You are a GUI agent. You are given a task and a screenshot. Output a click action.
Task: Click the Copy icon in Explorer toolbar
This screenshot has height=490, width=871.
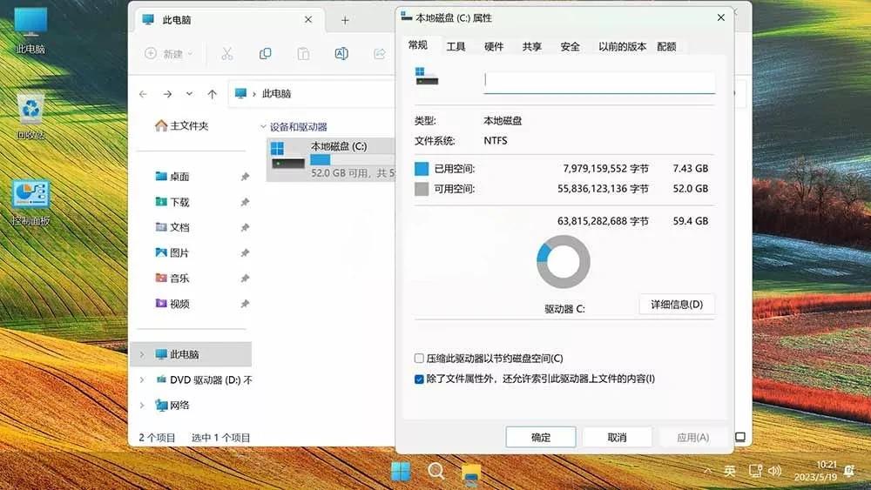pyautogui.click(x=265, y=54)
